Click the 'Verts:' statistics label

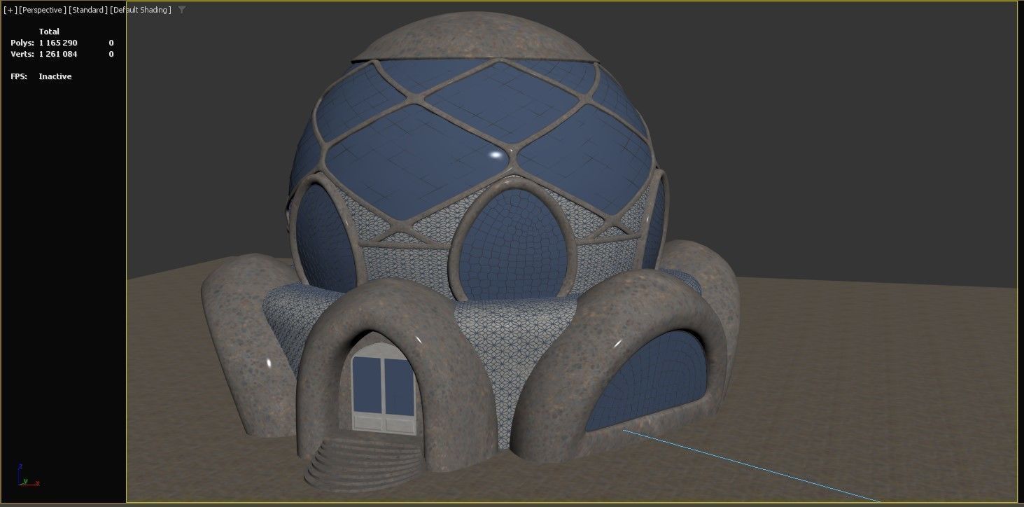22,54
